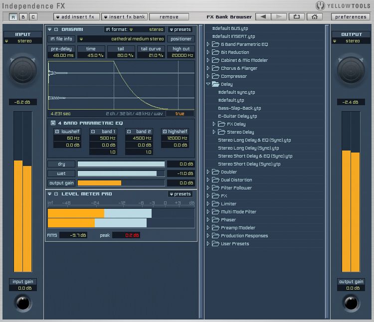Expand the Chorus & Flanger folder
Viewport: 374px width, 322px height.
coord(208,68)
